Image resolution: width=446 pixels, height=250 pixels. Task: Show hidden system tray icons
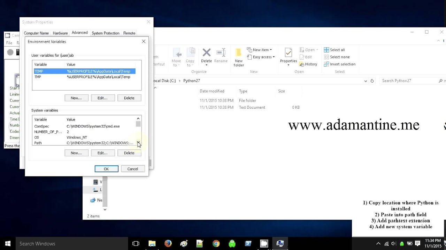click(379, 243)
